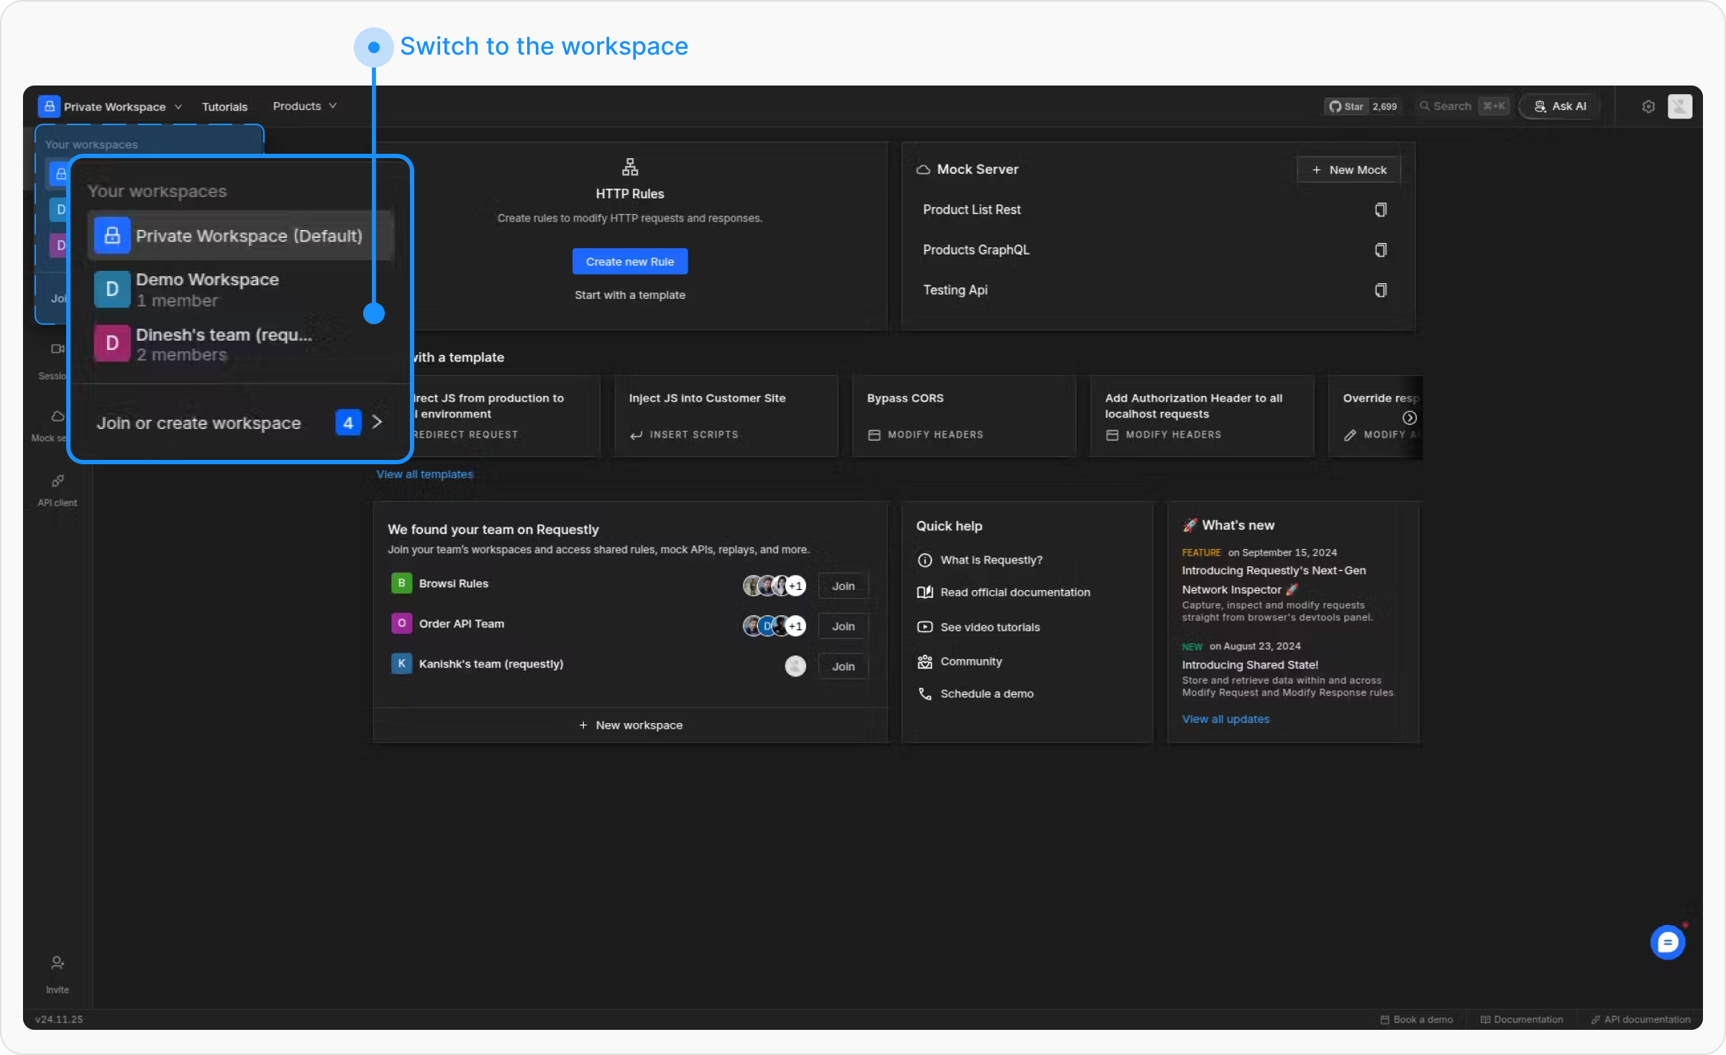
Task: Expand Join or create workspace chevron
Action: tap(377, 423)
